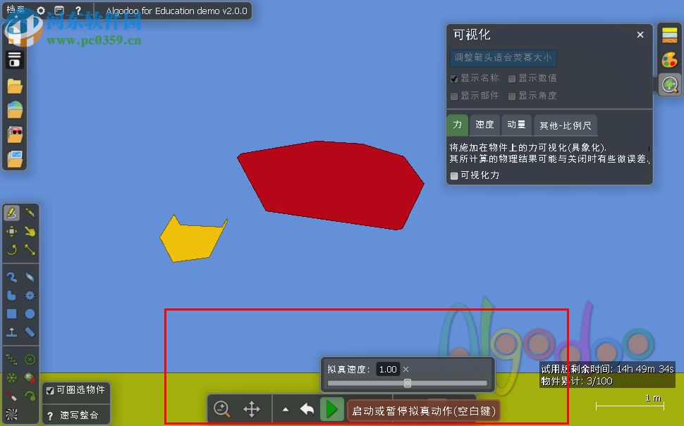Click the undo arrow button
684x426 pixels.
307,408
